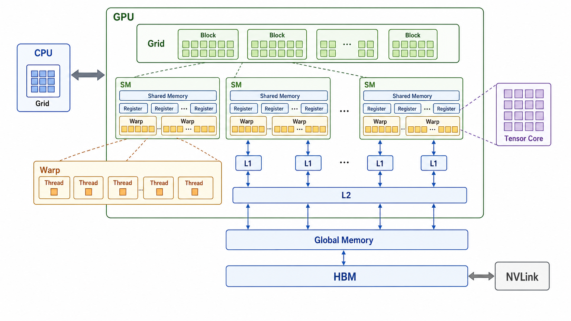Image resolution: width=571 pixels, height=321 pixels.
Task: Click the leftmost "L1" cache box
Action: click(248, 163)
